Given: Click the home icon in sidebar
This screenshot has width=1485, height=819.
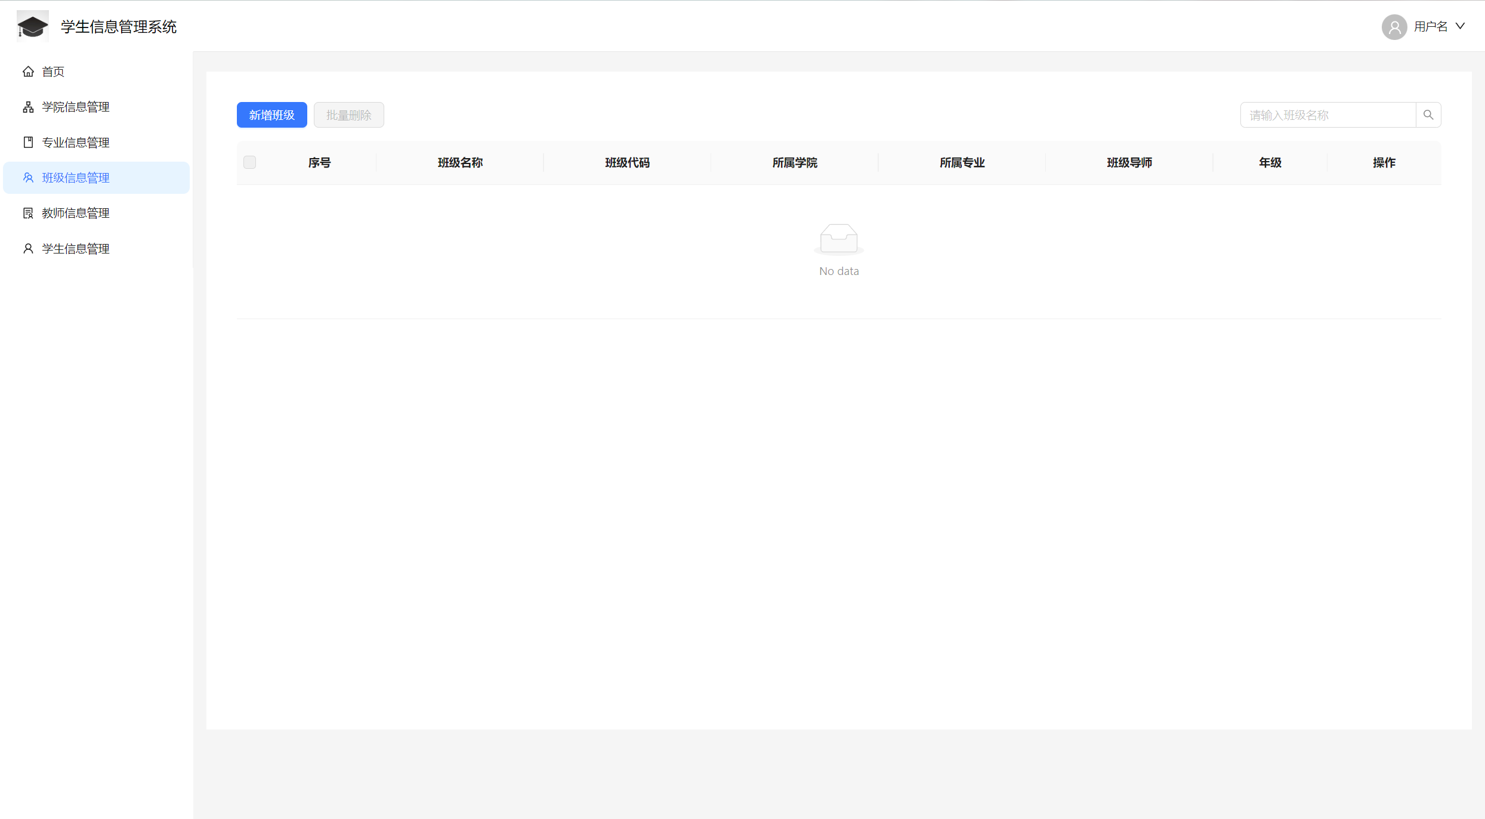Looking at the screenshot, I should point(28,72).
